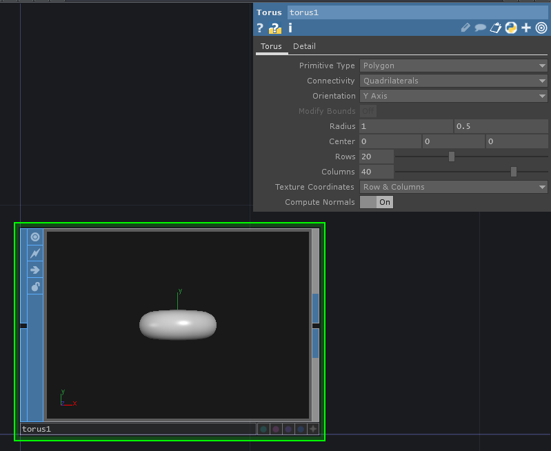Image resolution: width=551 pixels, height=451 pixels.
Task: Open the operator info icon
Action: [290, 28]
